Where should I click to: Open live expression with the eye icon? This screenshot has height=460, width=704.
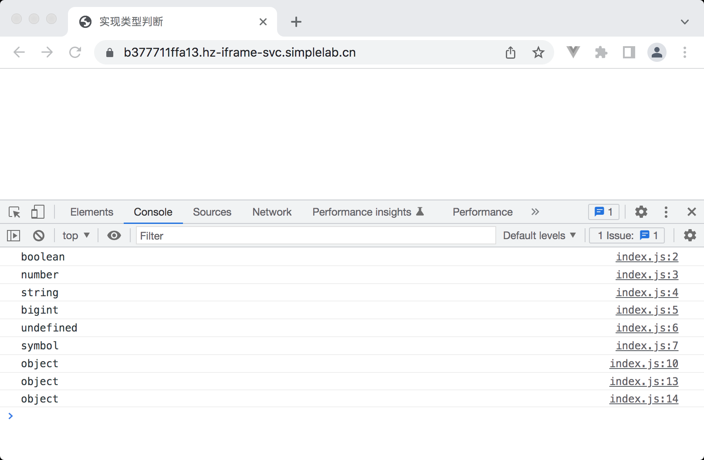pyautogui.click(x=114, y=236)
